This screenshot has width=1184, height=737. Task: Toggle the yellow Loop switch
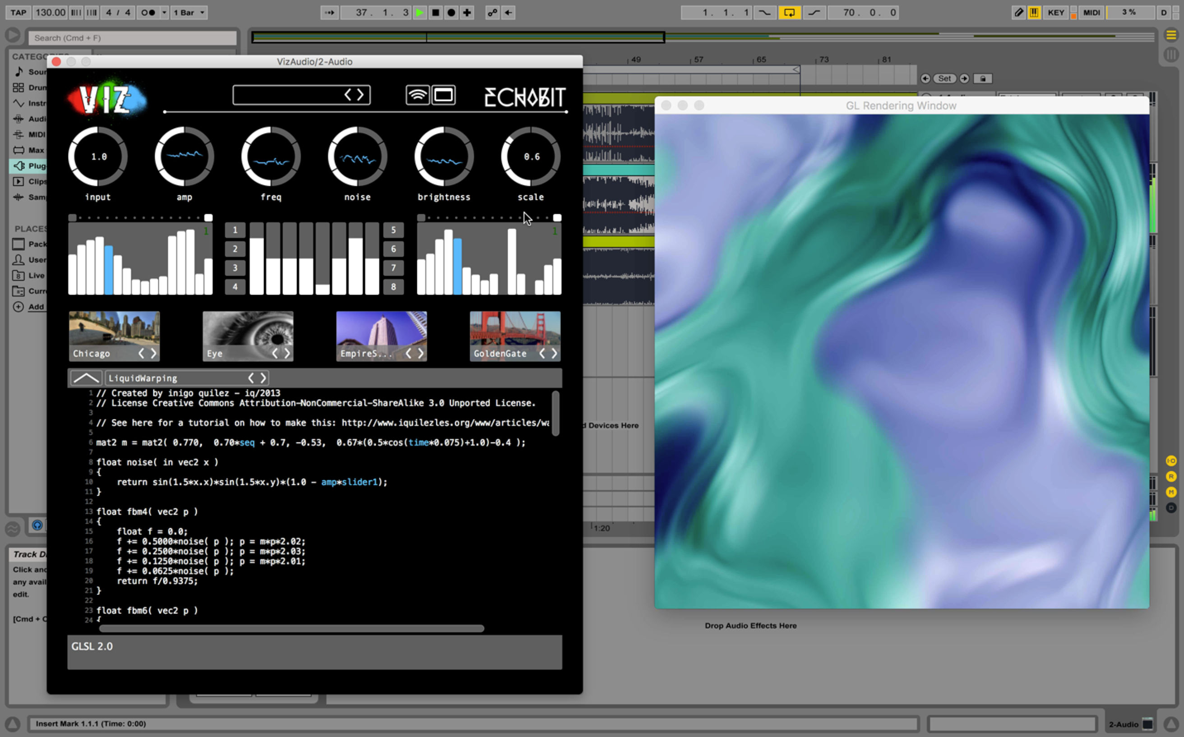[x=789, y=13]
